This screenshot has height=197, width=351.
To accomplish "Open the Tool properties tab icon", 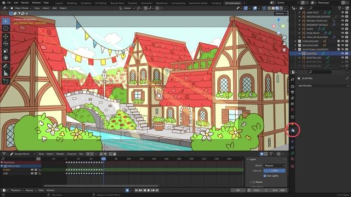I will click(x=292, y=79).
